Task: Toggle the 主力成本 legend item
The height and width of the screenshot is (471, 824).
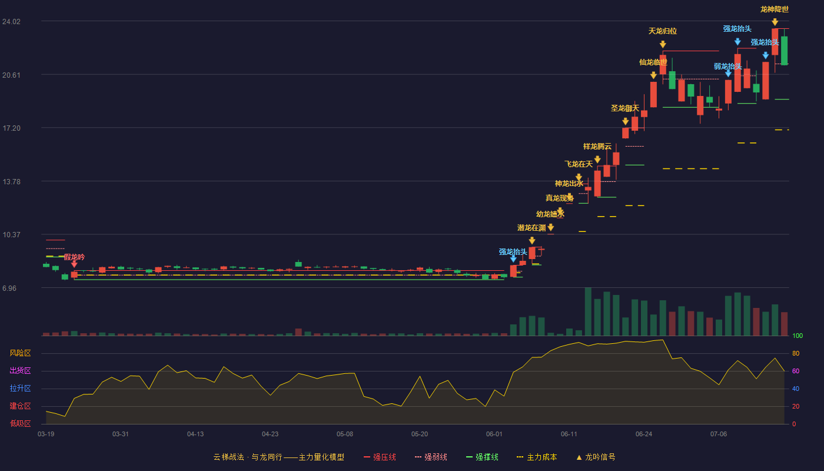Action: click(536, 457)
